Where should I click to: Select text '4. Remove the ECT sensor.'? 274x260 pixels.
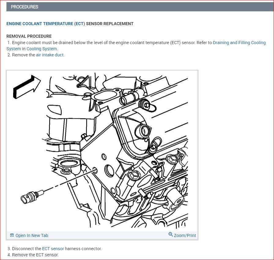point(33,255)
